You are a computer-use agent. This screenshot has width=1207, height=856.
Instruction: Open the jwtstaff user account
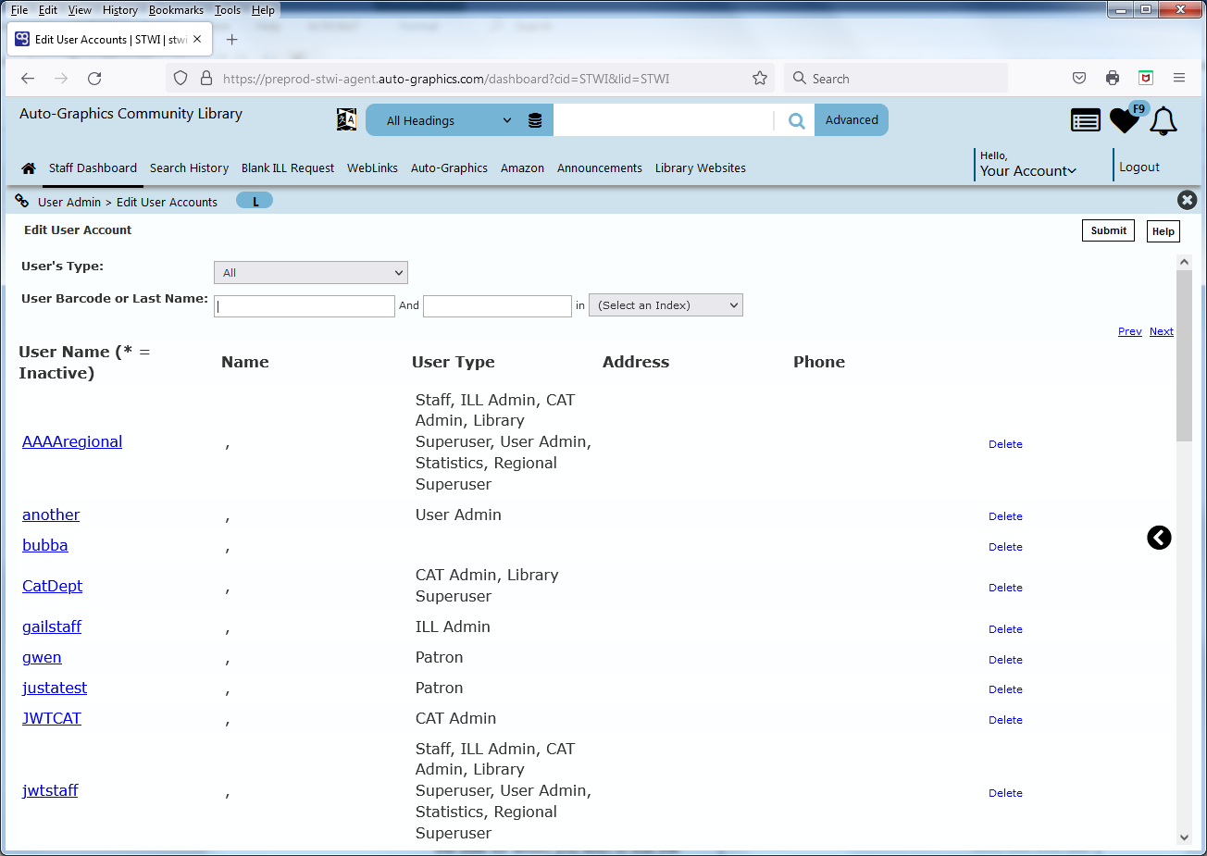50,790
